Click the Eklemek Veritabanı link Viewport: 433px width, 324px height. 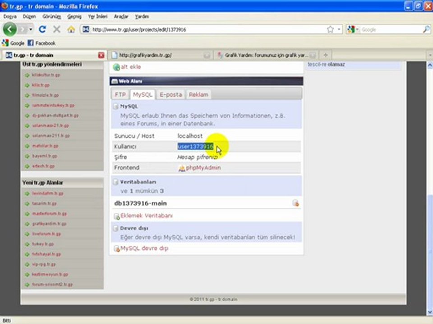pos(146,216)
